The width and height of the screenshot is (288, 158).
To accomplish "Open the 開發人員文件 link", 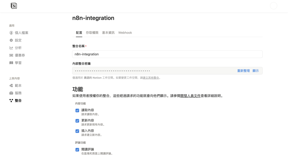I will [x=190, y=96].
